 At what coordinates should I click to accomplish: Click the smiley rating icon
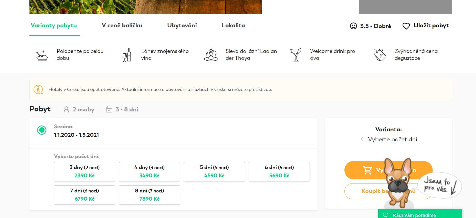(353, 26)
